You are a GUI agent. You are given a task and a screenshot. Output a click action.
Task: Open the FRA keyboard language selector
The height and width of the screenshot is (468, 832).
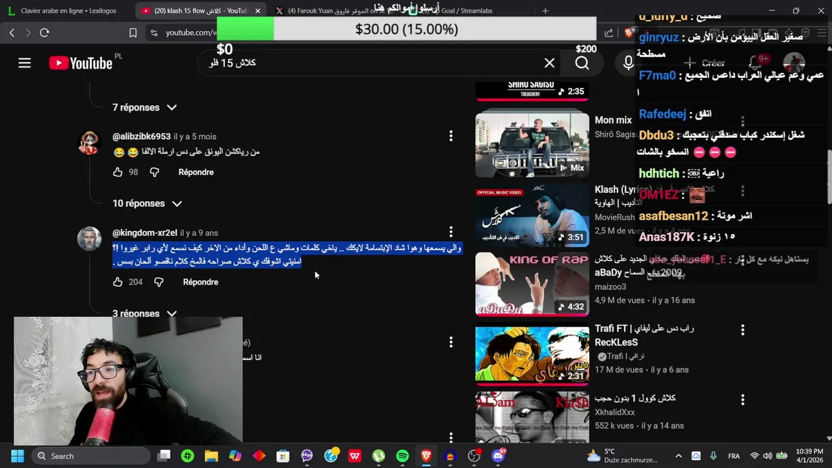(x=734, y=456)
